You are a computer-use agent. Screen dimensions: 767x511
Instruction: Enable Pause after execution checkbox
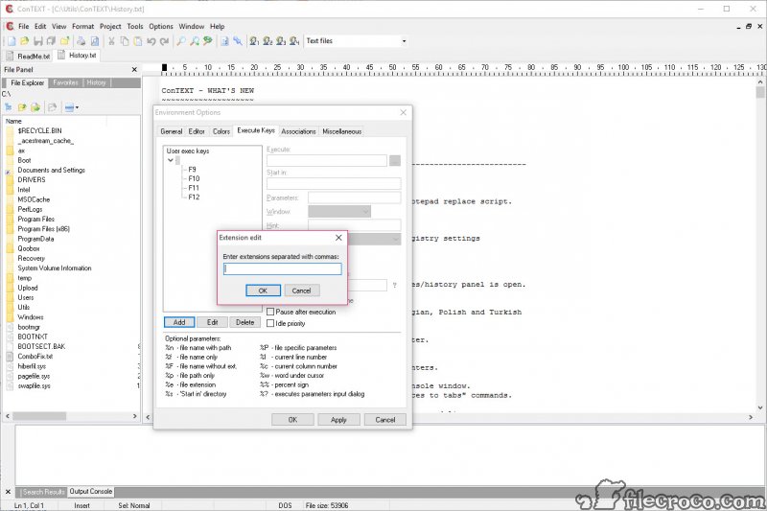point(270,312)
